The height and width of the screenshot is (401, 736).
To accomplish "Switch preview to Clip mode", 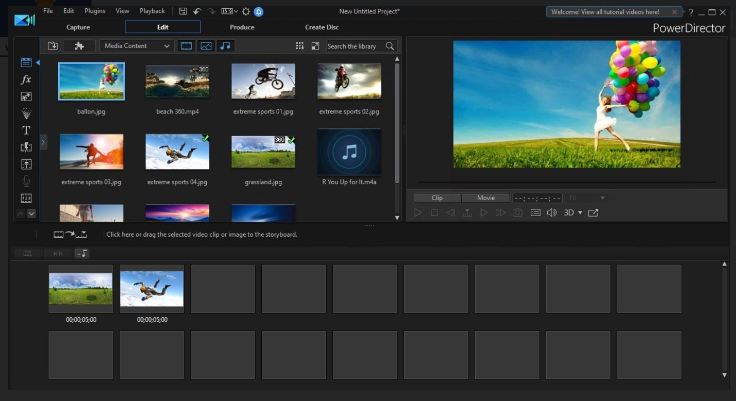I will [437, 198].
